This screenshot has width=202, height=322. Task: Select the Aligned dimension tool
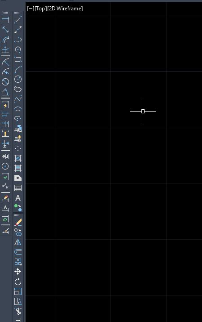coord(5,30)
